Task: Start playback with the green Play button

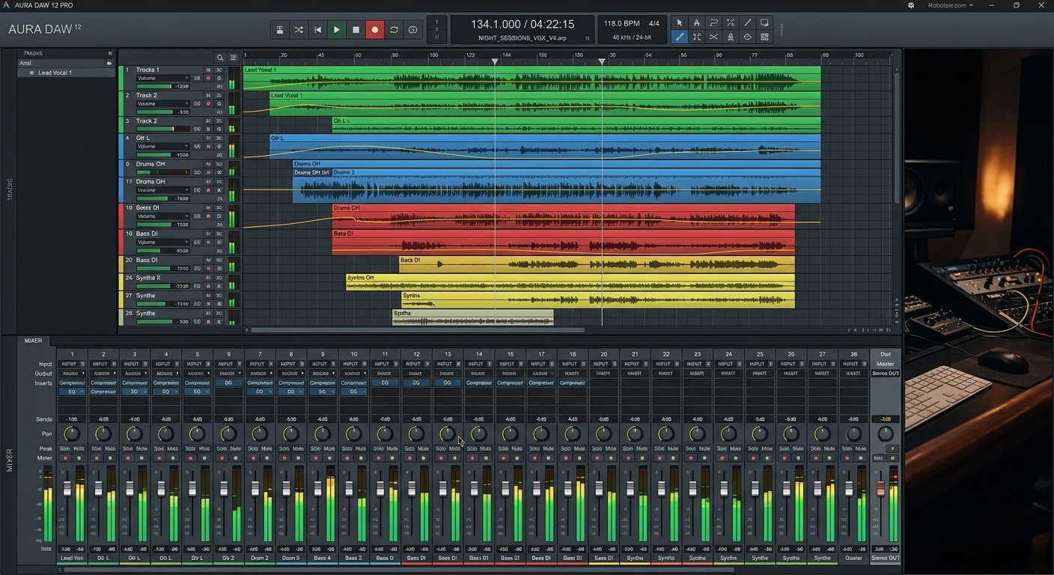Action: (337, 30)
